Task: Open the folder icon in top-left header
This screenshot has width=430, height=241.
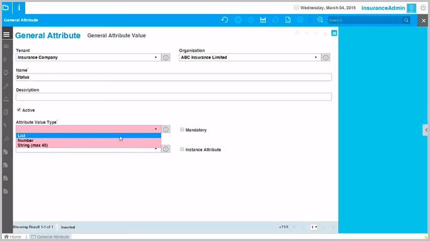Action: coord(6,8)
